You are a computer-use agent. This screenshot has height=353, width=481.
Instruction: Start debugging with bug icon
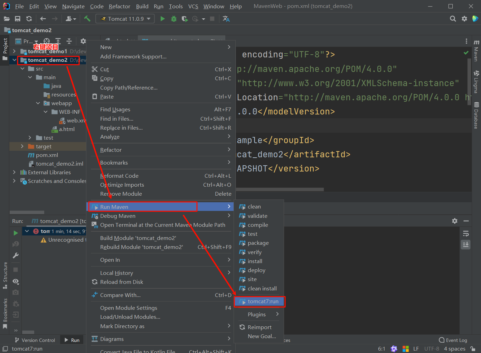174,19
